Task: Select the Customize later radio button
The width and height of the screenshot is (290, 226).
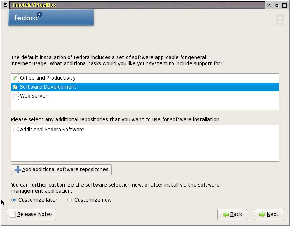Action: coord(14,200)
